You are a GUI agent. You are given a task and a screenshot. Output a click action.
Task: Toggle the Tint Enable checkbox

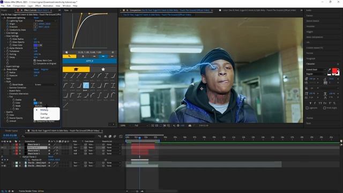pyautogui.click(x=35, y=100)
